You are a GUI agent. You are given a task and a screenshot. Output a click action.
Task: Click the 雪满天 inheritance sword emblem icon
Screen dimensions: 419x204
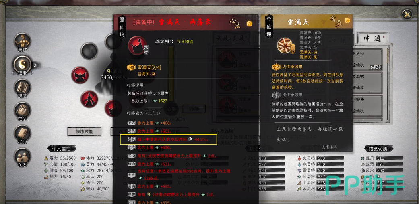[285, 46]
